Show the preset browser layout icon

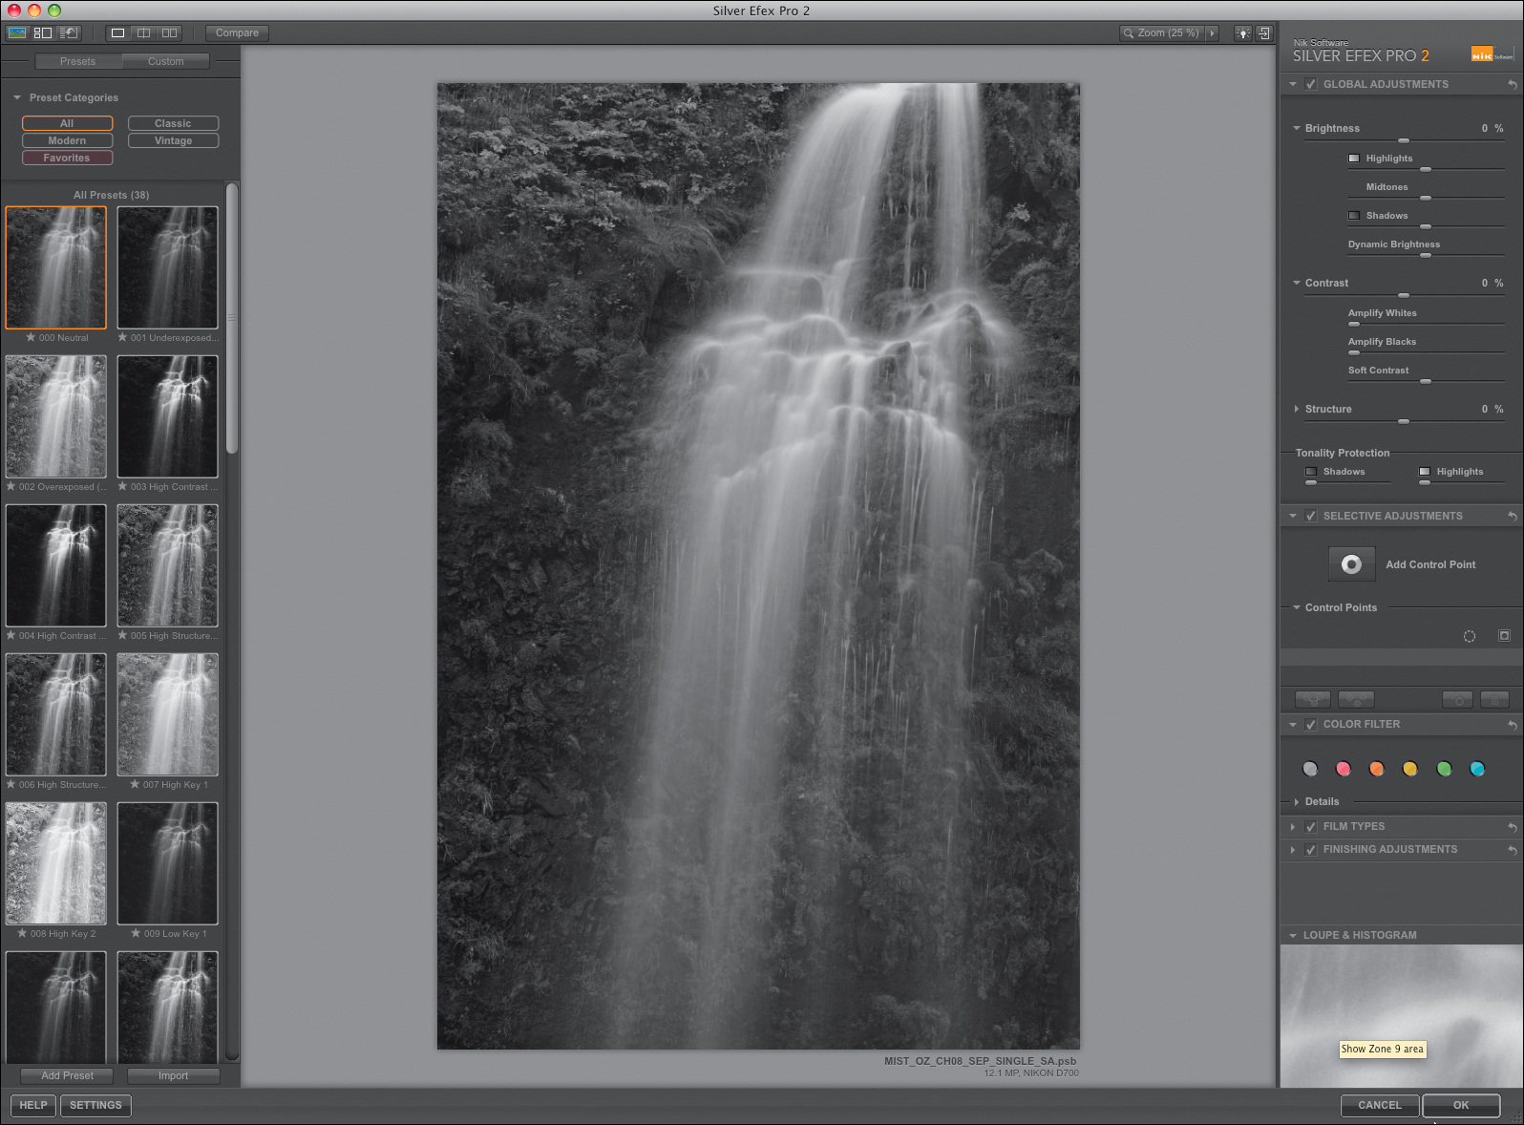pyautogui.click(x=43, y=32)
